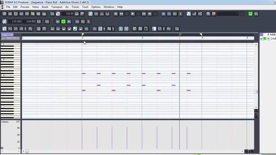Open the dropdown next to the red-square icon
This screenshot has width=276, height=155.
tap(164, 29)
